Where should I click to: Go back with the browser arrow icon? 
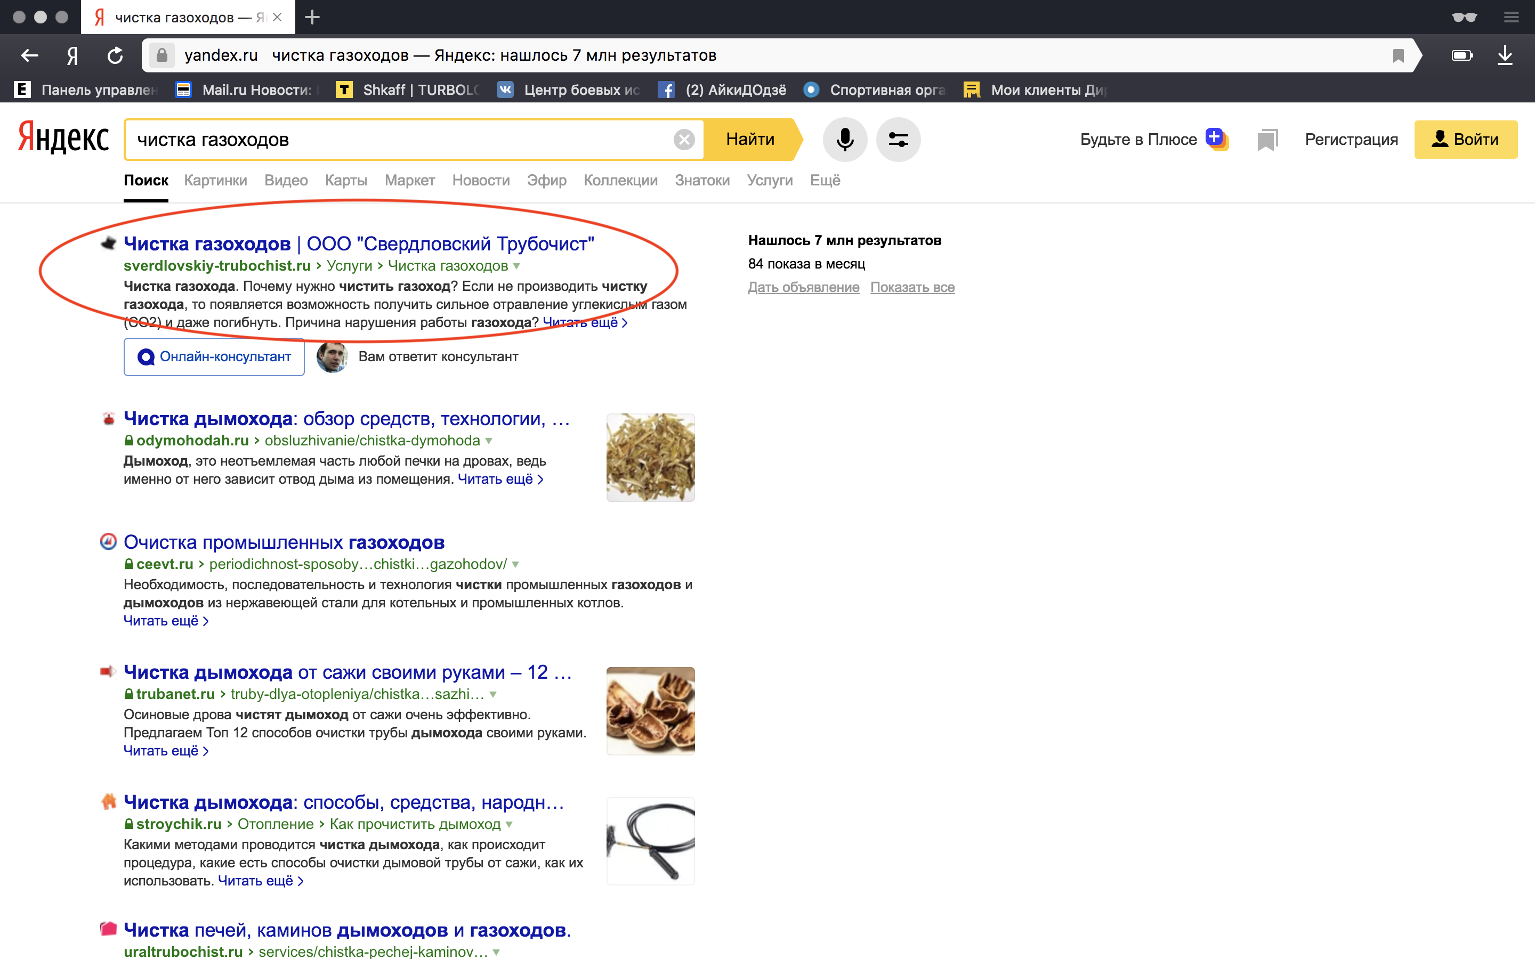[29, 56]
